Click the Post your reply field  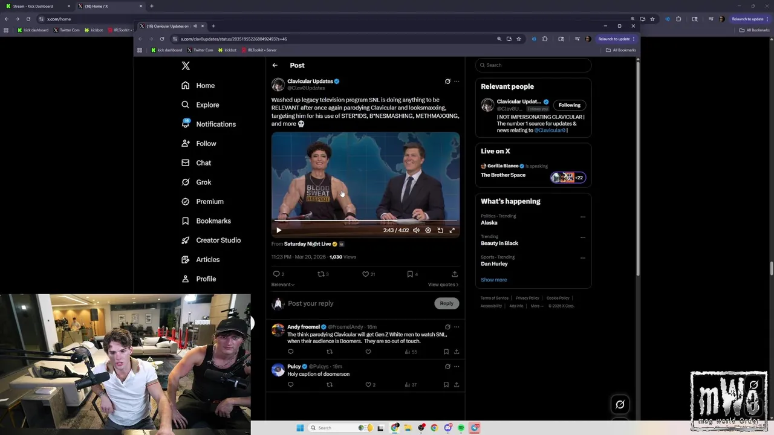(360, 303)
